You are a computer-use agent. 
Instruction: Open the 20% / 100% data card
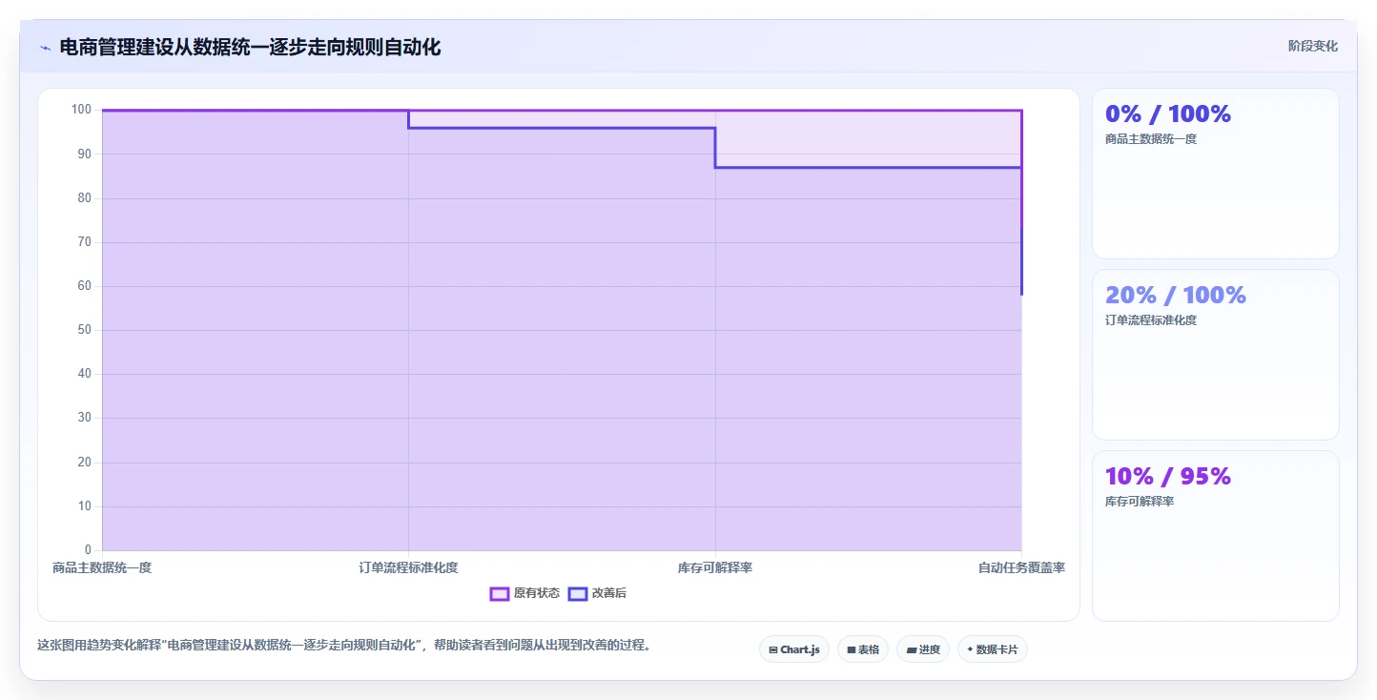pyautogui.click(x=1216, y=355)
